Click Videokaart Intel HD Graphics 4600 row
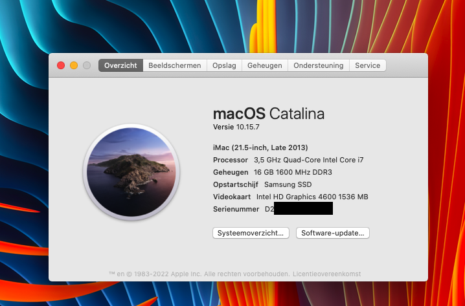The width and height of the screenshot is (465, 306). click(291, 197)
